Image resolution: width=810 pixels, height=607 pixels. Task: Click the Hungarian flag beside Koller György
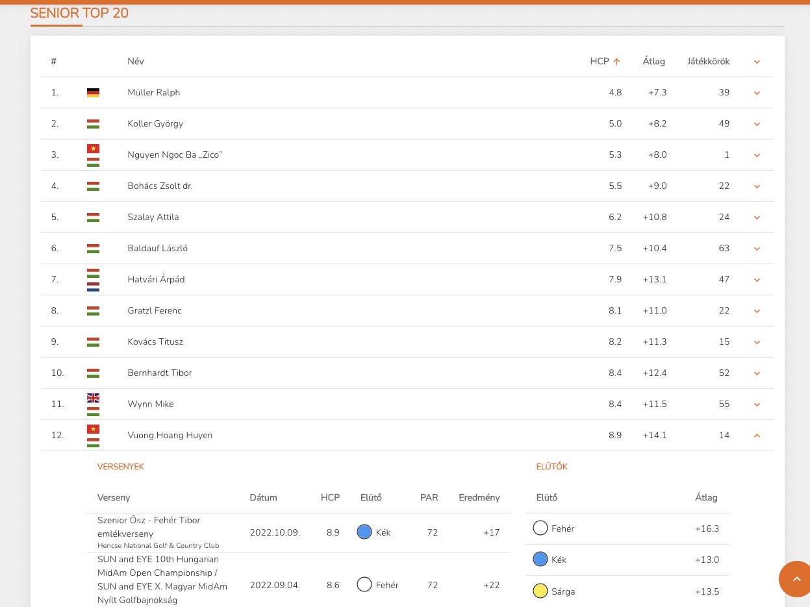(93, 124)
